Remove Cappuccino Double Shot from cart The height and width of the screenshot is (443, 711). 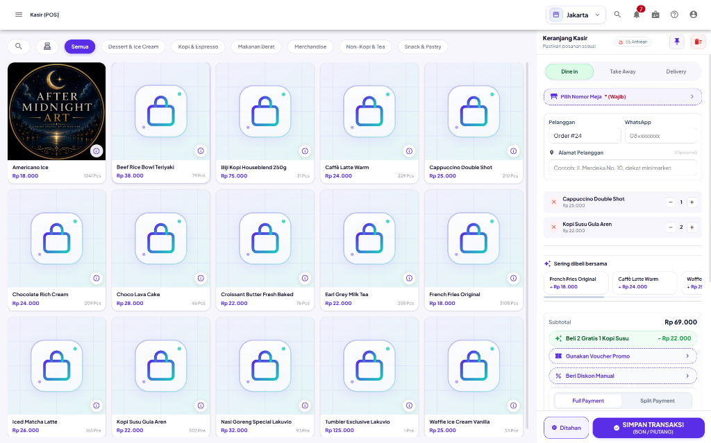553,202
